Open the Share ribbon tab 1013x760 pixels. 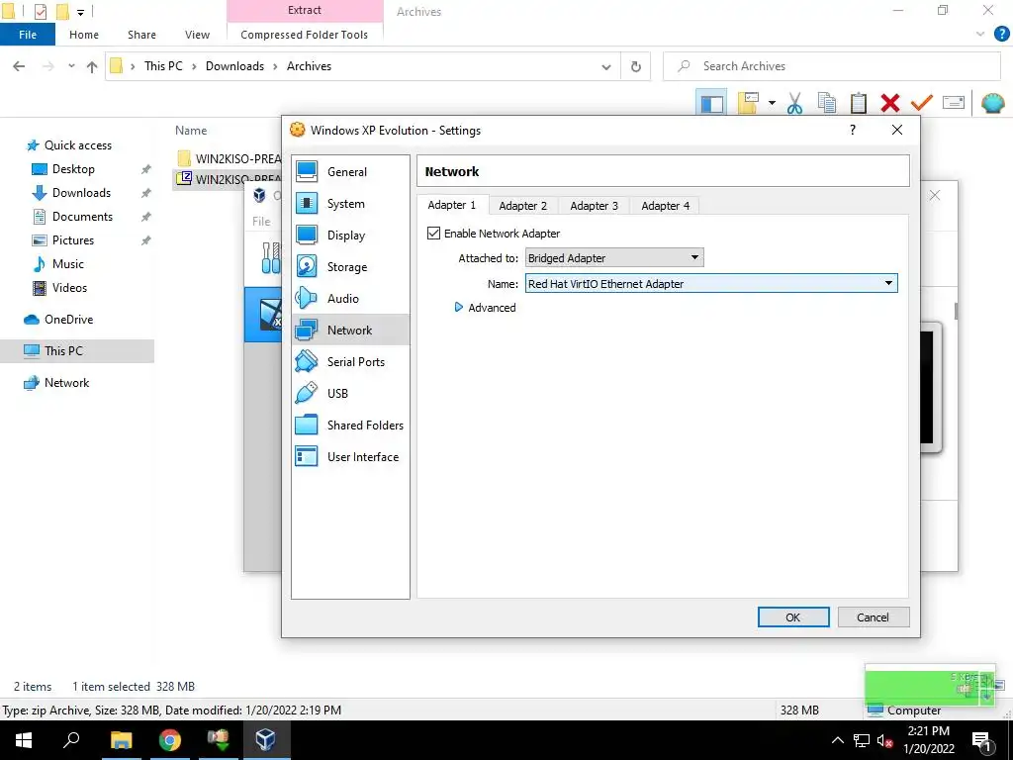coord(141,35)
